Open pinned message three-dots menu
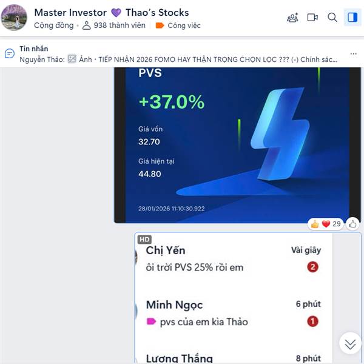 click(353, 54)
